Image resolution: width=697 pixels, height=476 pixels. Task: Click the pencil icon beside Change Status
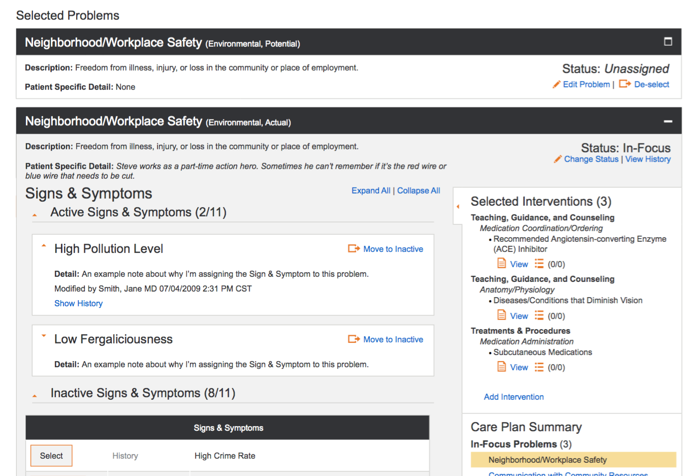(x=557, y=159)
